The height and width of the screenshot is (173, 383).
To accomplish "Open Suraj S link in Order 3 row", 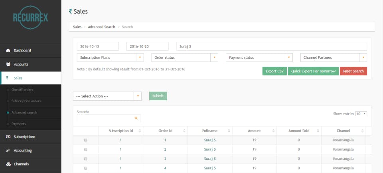I will point(210,159).
